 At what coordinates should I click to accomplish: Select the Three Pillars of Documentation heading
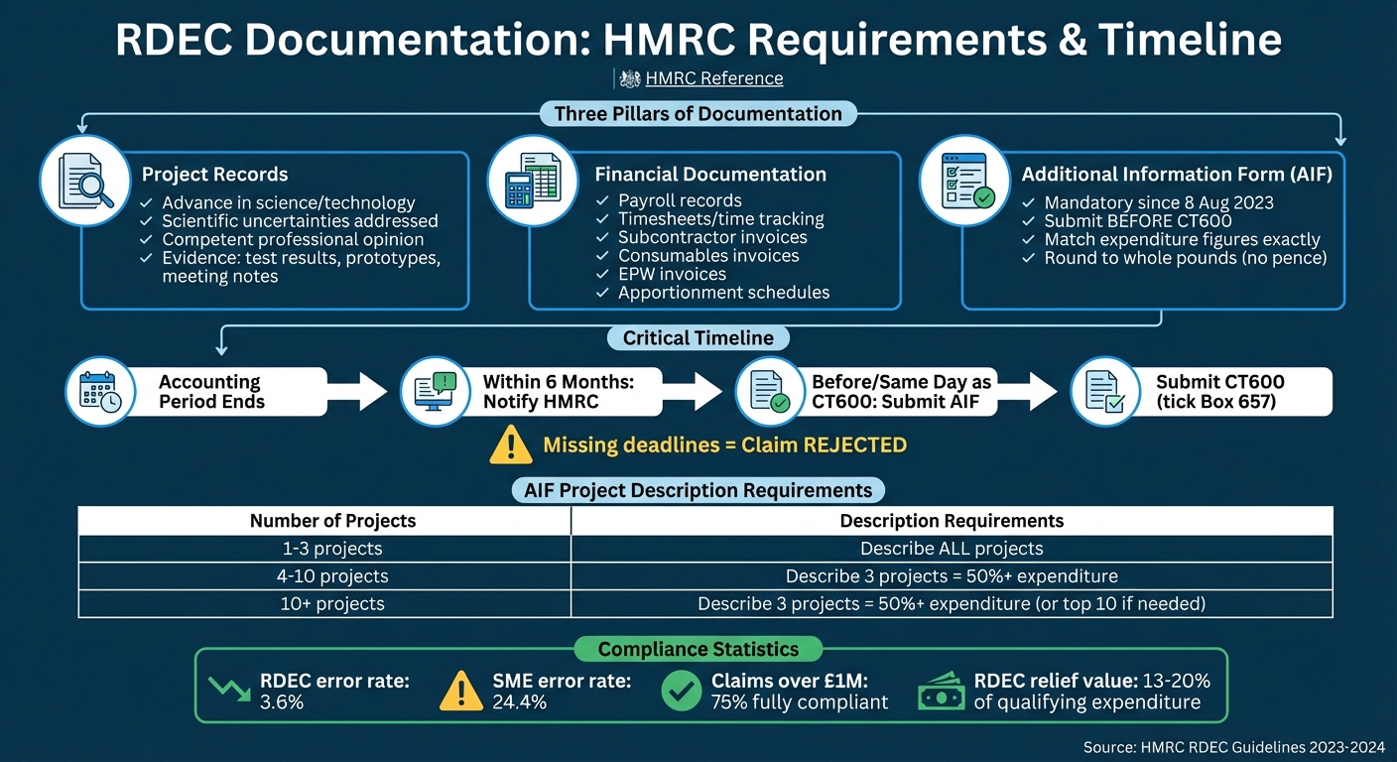pos(698,113)
